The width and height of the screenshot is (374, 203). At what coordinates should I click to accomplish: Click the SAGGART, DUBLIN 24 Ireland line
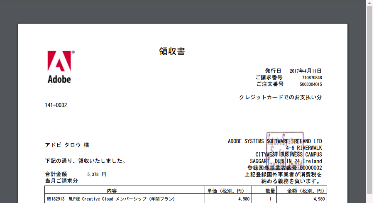click(x=286, y=161)
